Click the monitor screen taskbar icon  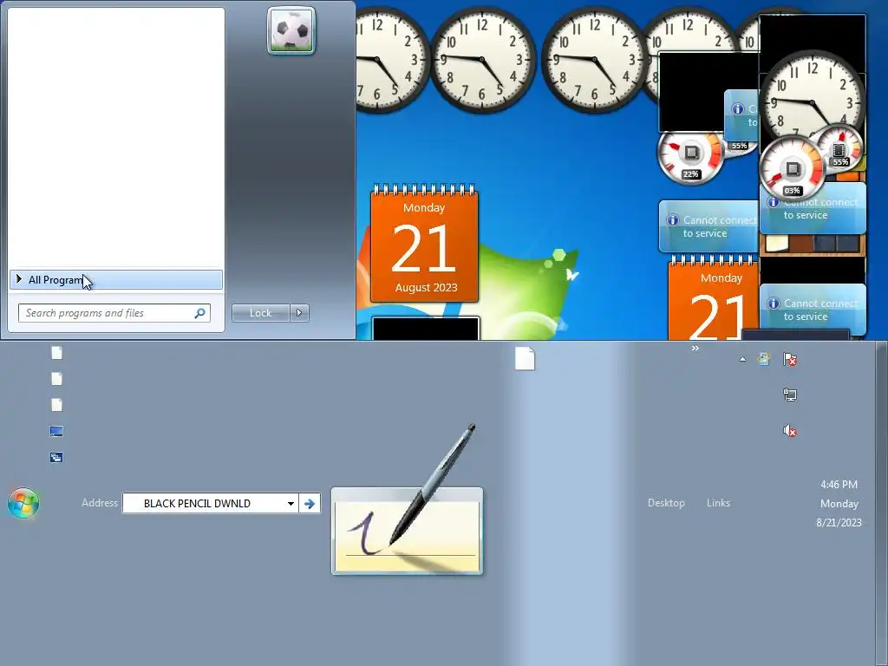pyautogui.click(x=56, y=432)
